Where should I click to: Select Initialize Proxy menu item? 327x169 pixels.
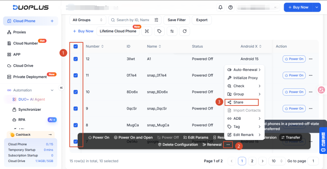tap(244, 78)
